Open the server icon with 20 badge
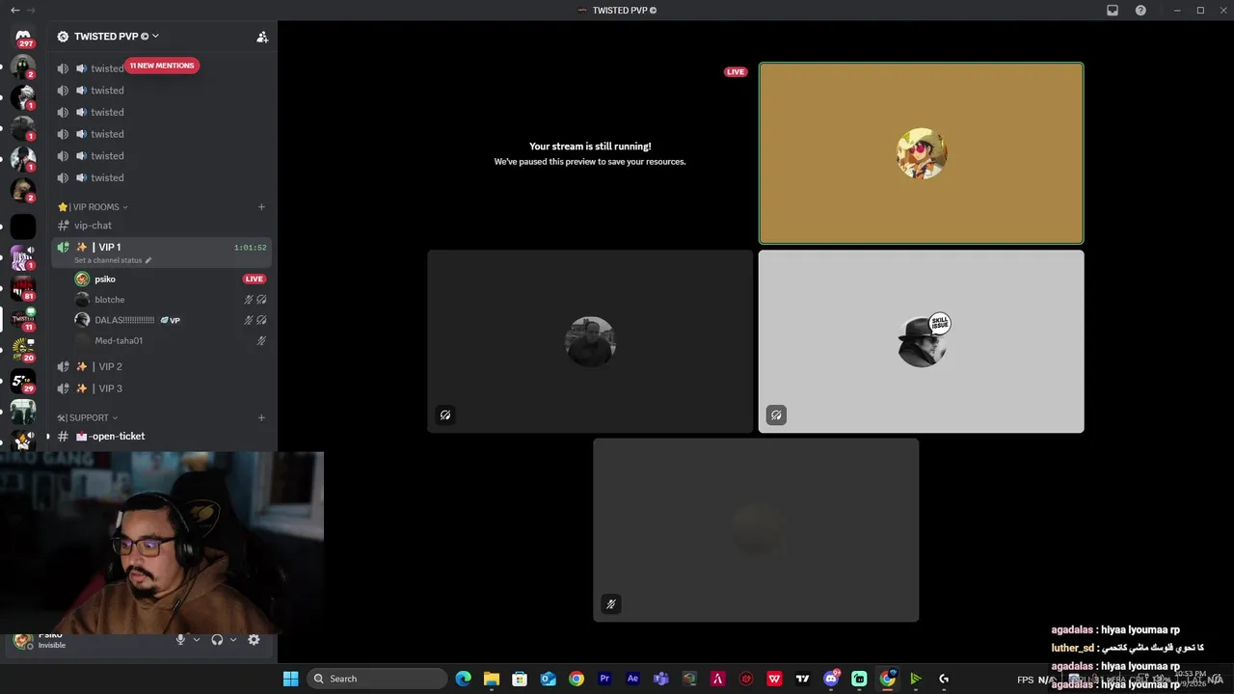 23,350
